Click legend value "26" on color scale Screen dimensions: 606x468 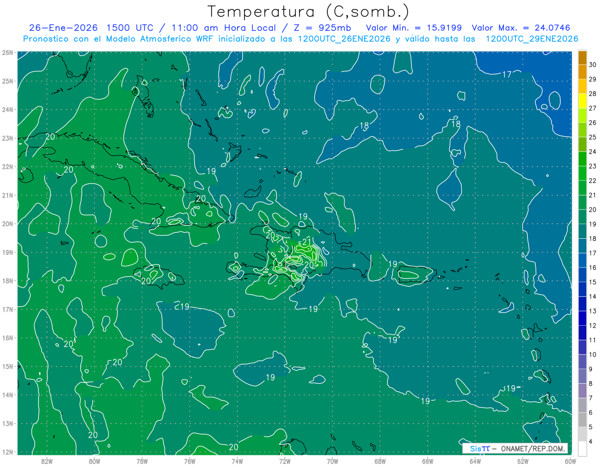[x=593, y=123]
